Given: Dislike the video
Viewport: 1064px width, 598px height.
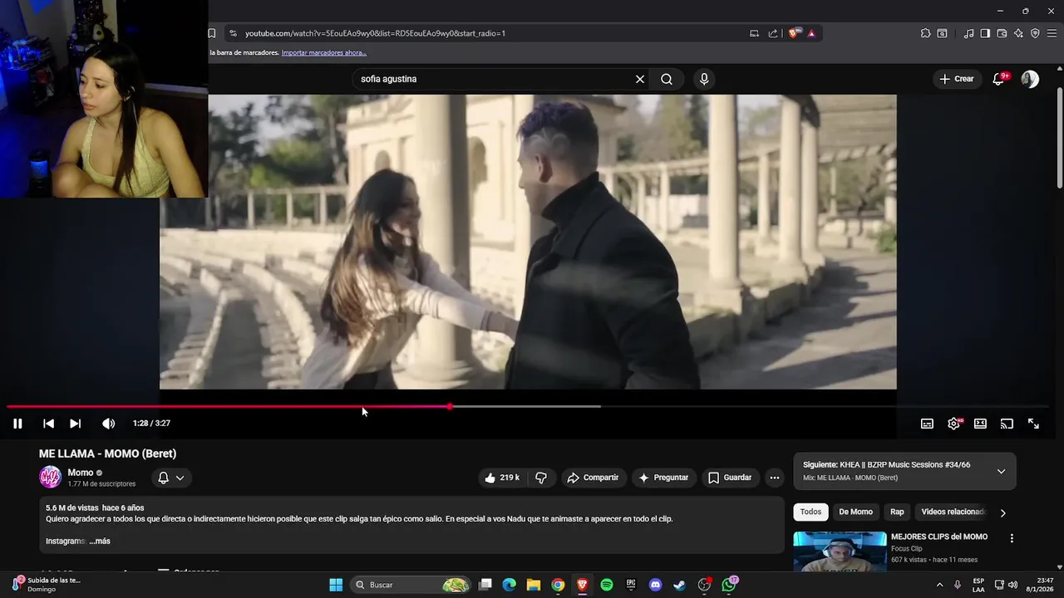Looking at the screenshot, I should click(x=541, y=478).
